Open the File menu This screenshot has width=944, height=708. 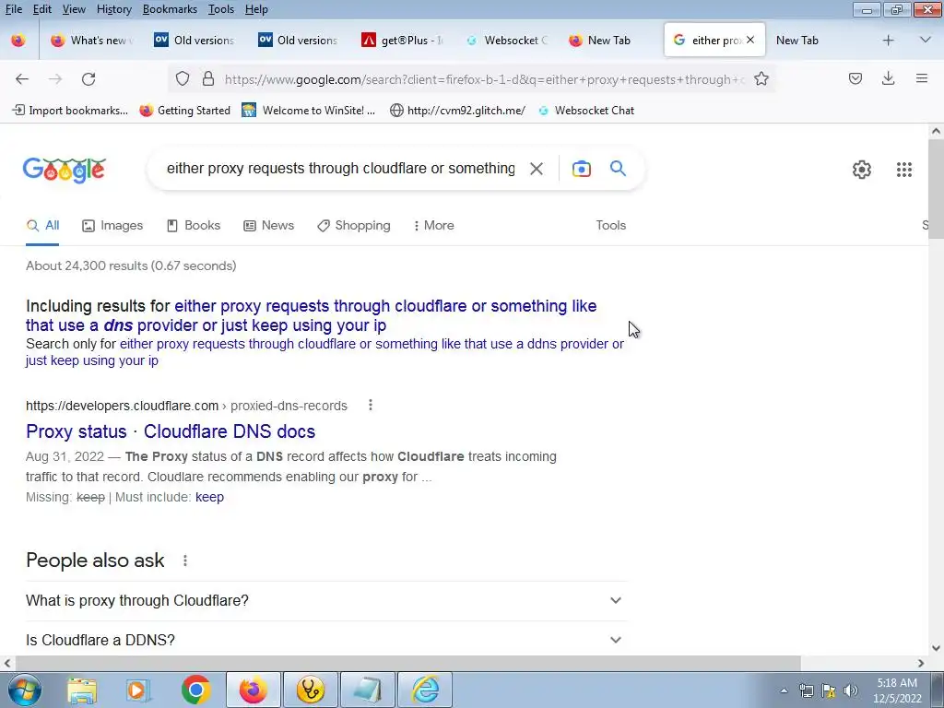14,9
